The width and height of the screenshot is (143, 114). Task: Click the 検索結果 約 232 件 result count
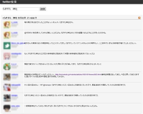point(27,18)
